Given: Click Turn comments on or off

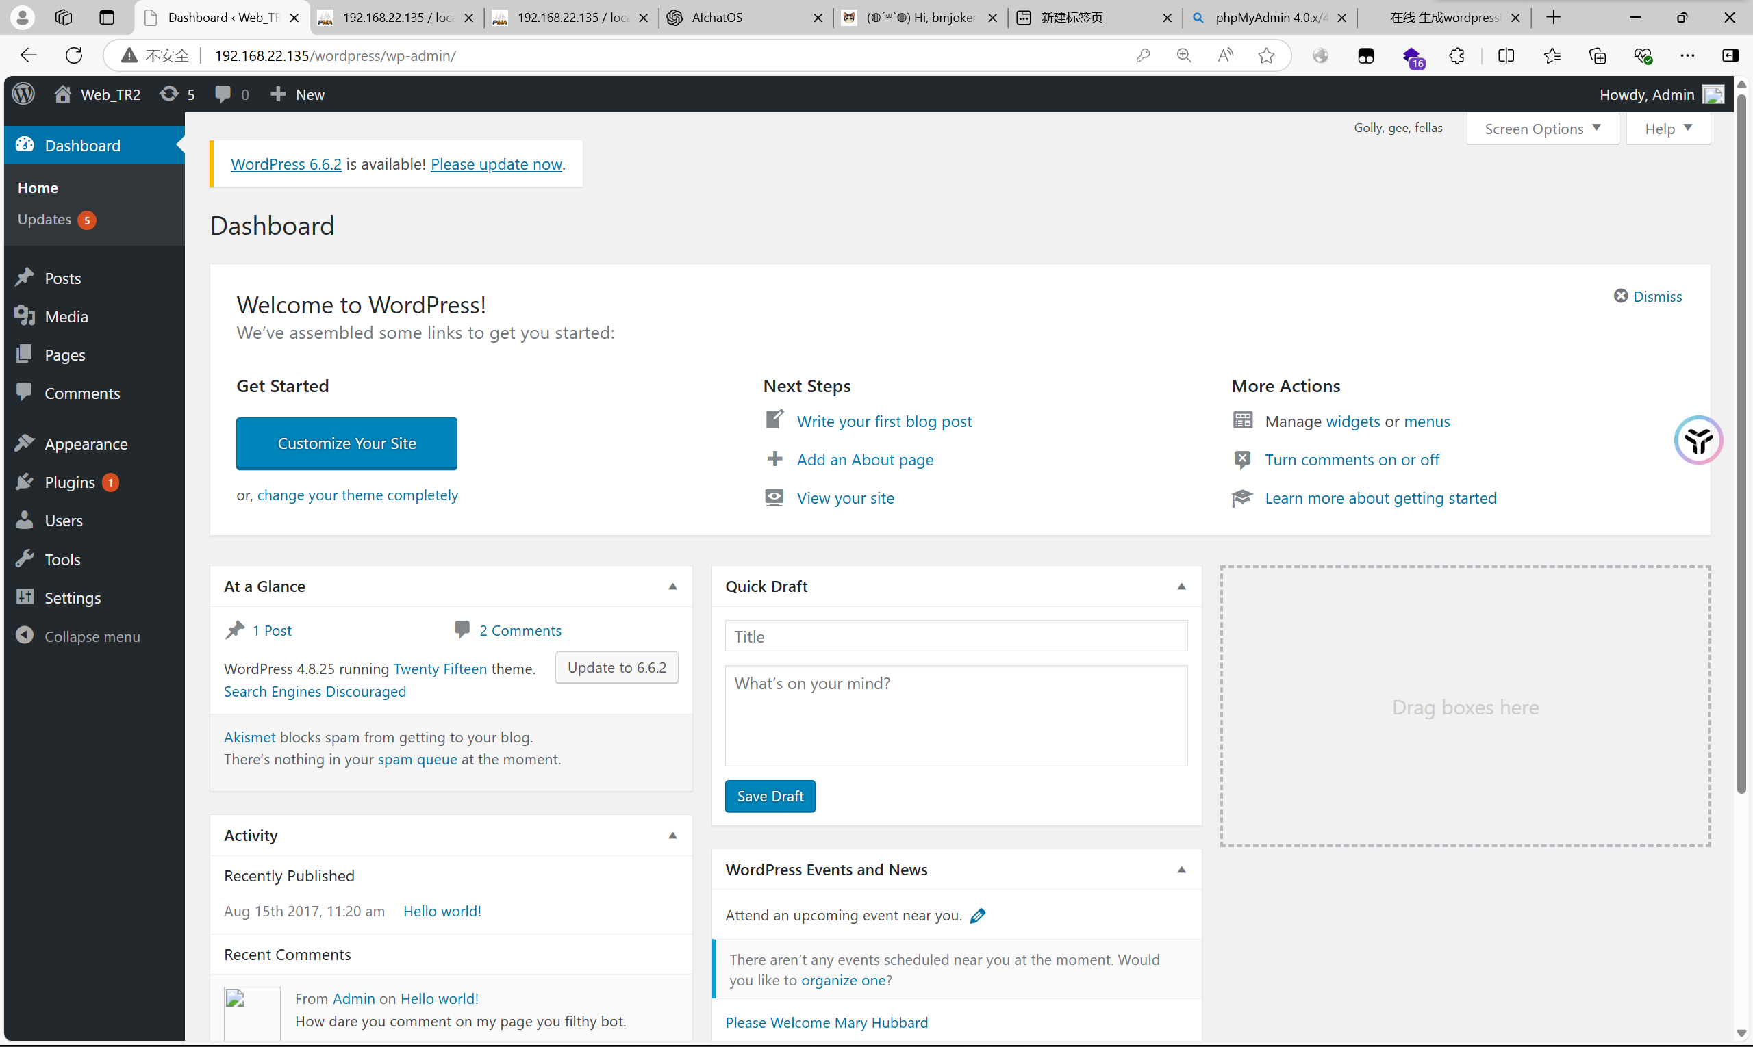Looking at the screenshot, I should click(x=1351, y=460).
